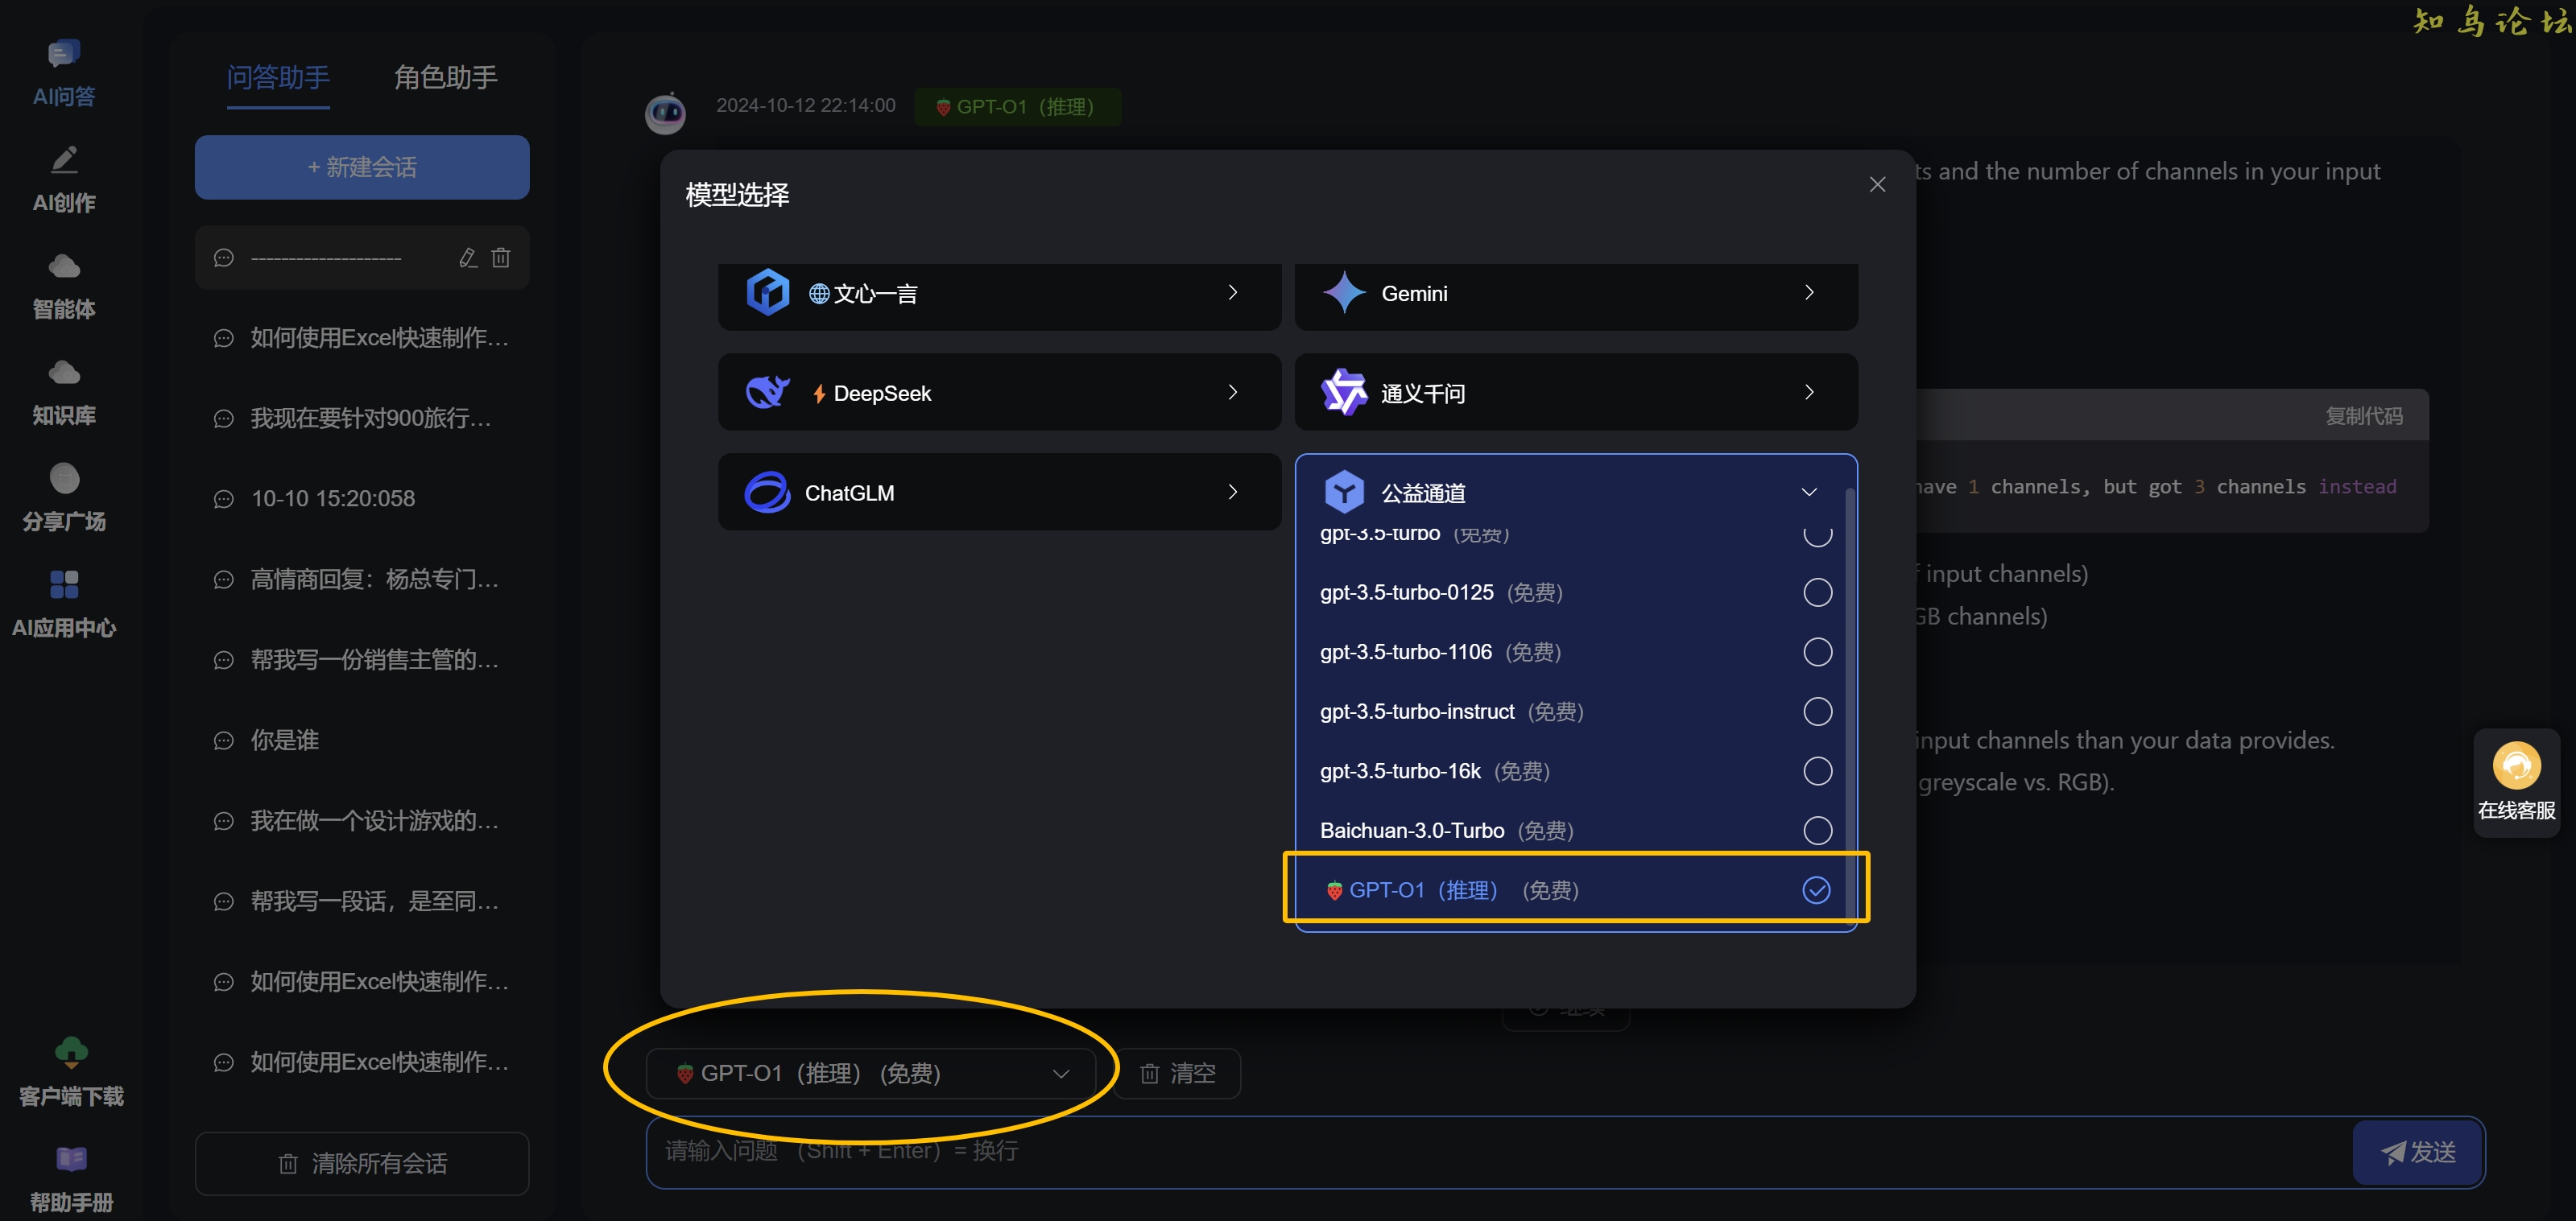Expand the Gemini model group chevron
The width and height of the screenshot is (2576, 1221).
(x=1808, y=293)
